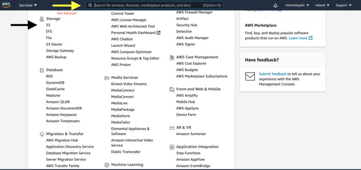The image size is (361, 170).
Task: Open Server Migration Service
Action: (x=66, y=159)
